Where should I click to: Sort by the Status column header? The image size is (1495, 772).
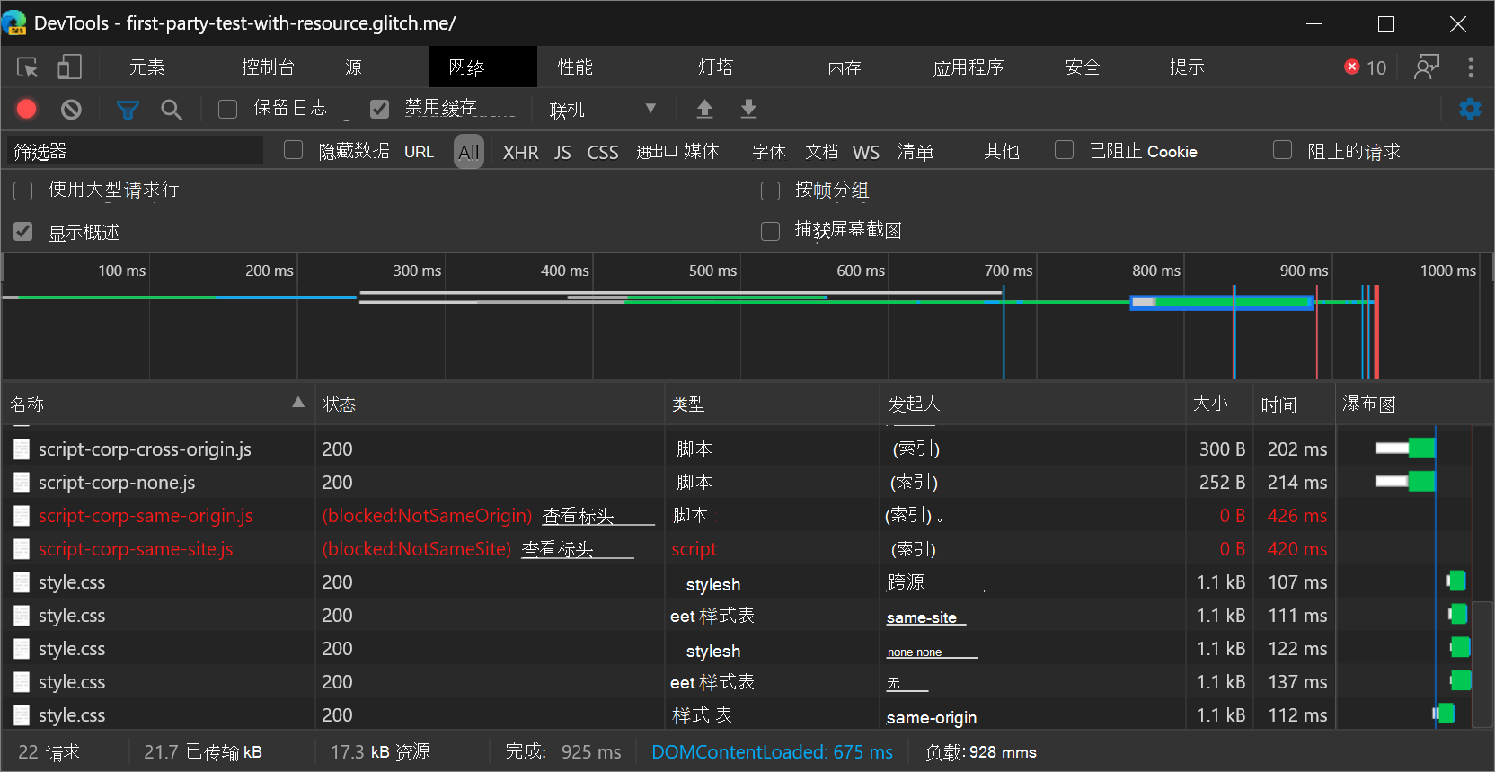click(490, 404)
